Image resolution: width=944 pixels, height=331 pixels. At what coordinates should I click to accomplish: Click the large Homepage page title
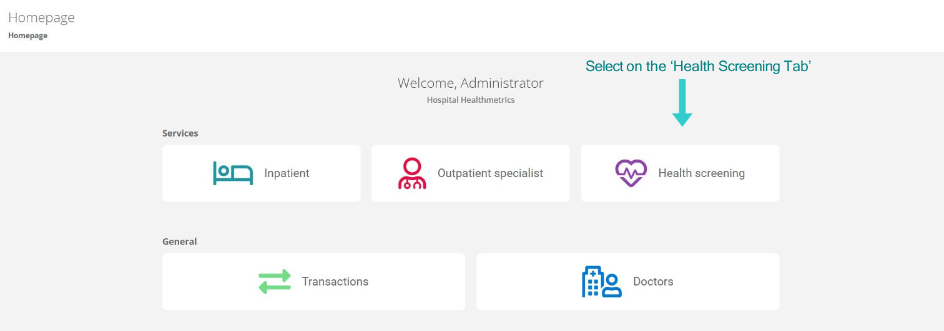pos(41,17)
